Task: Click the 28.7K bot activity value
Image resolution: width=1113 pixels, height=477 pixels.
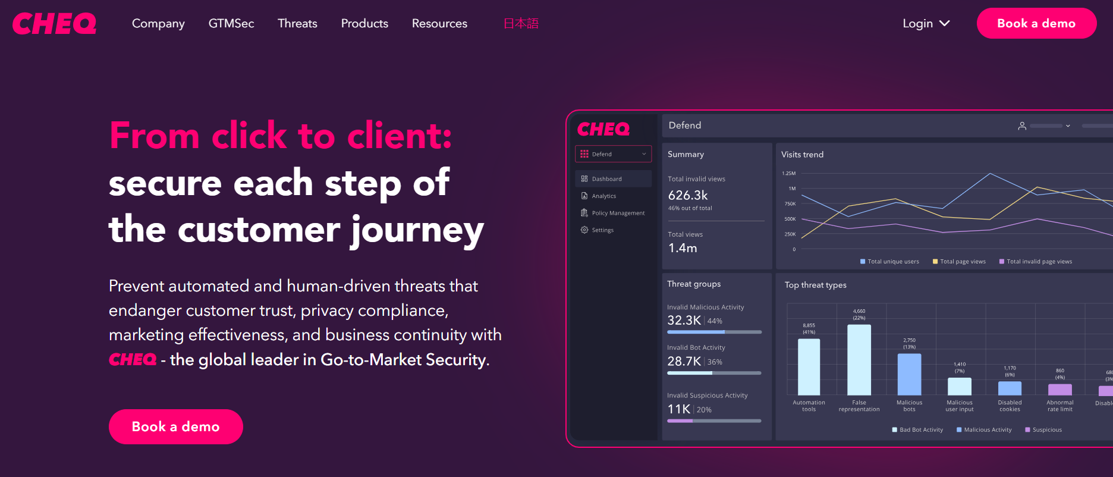Action: 684,361
